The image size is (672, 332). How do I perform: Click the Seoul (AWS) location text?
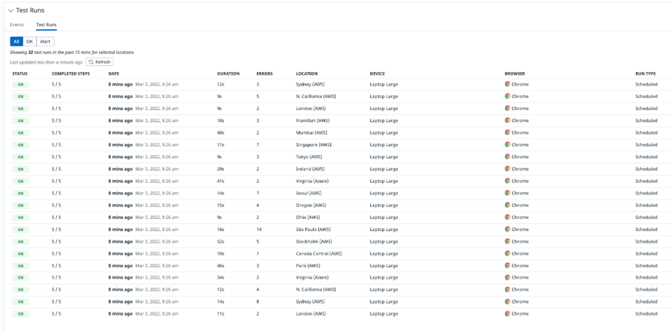pyautogui.click(x=308, y=193)
